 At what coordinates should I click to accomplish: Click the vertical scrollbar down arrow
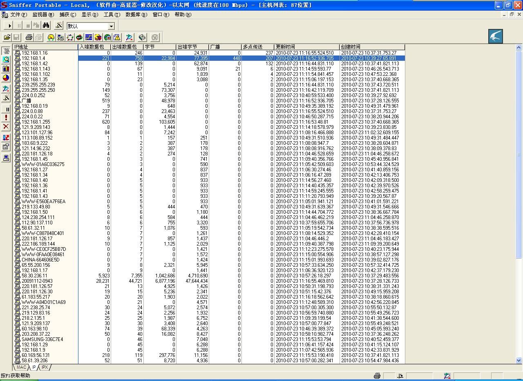[x=519, y=360]
